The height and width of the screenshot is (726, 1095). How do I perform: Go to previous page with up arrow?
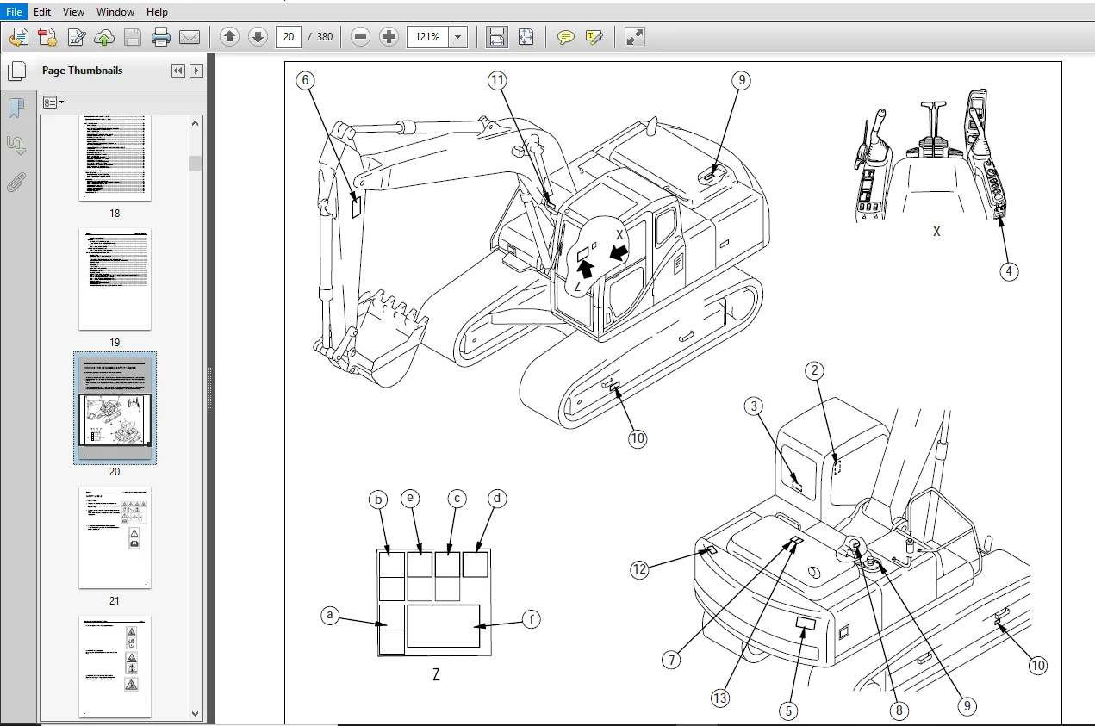[229, 37]
